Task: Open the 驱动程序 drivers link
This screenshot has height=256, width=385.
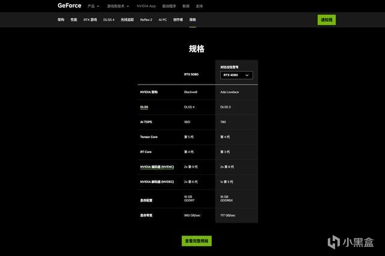Action: (x=169, y=6)
